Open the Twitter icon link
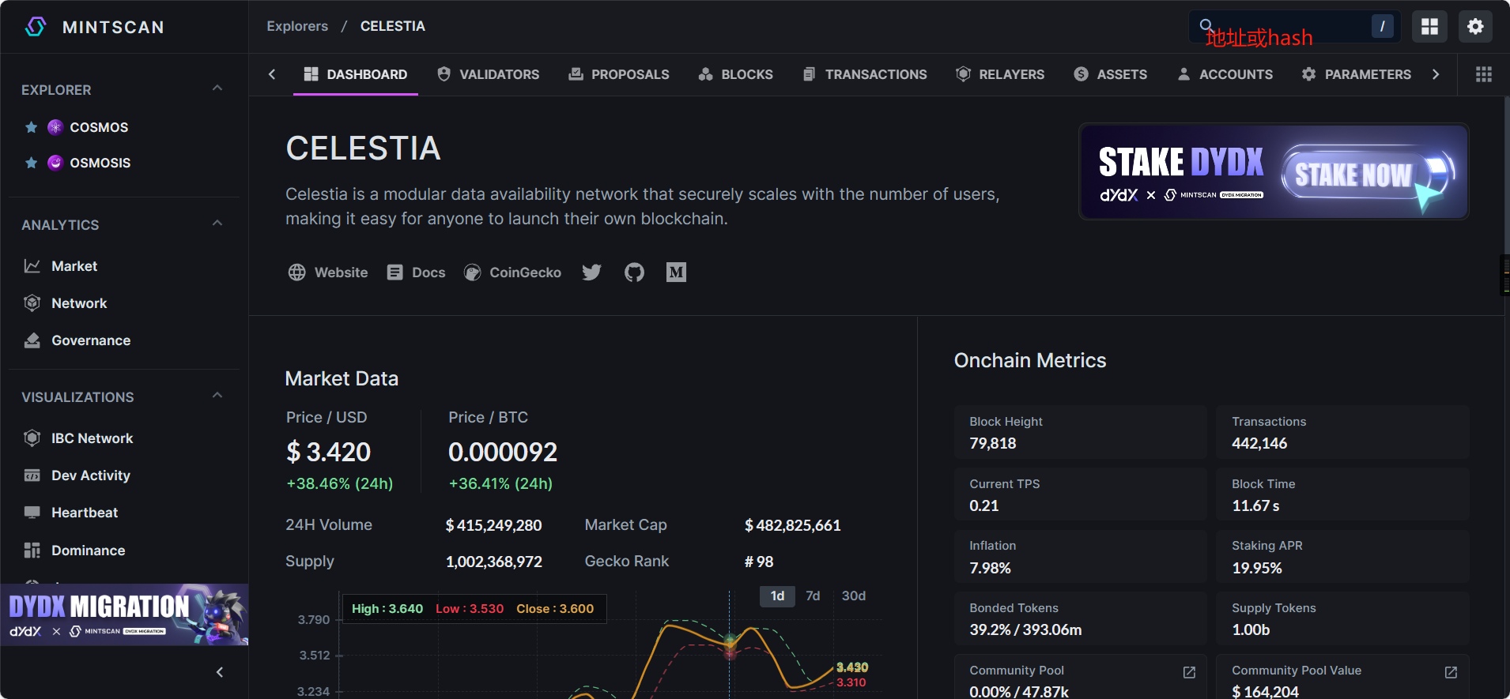The height and width of the screenshot is (699, 1510). coord(591,272)
